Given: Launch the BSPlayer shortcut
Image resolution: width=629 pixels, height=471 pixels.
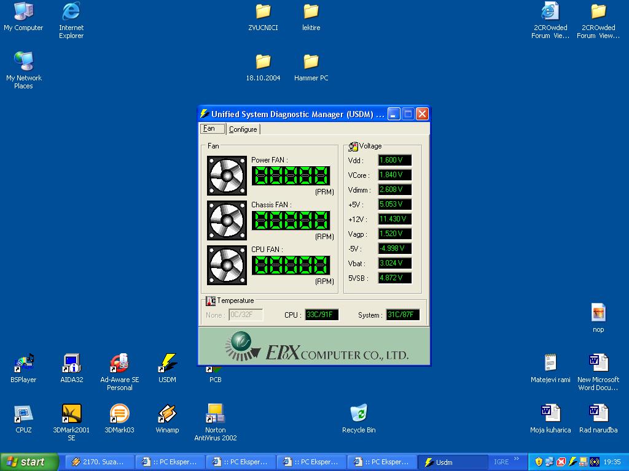Looking at the screenshot, I should pyautogui.click(x=23, y=364).
